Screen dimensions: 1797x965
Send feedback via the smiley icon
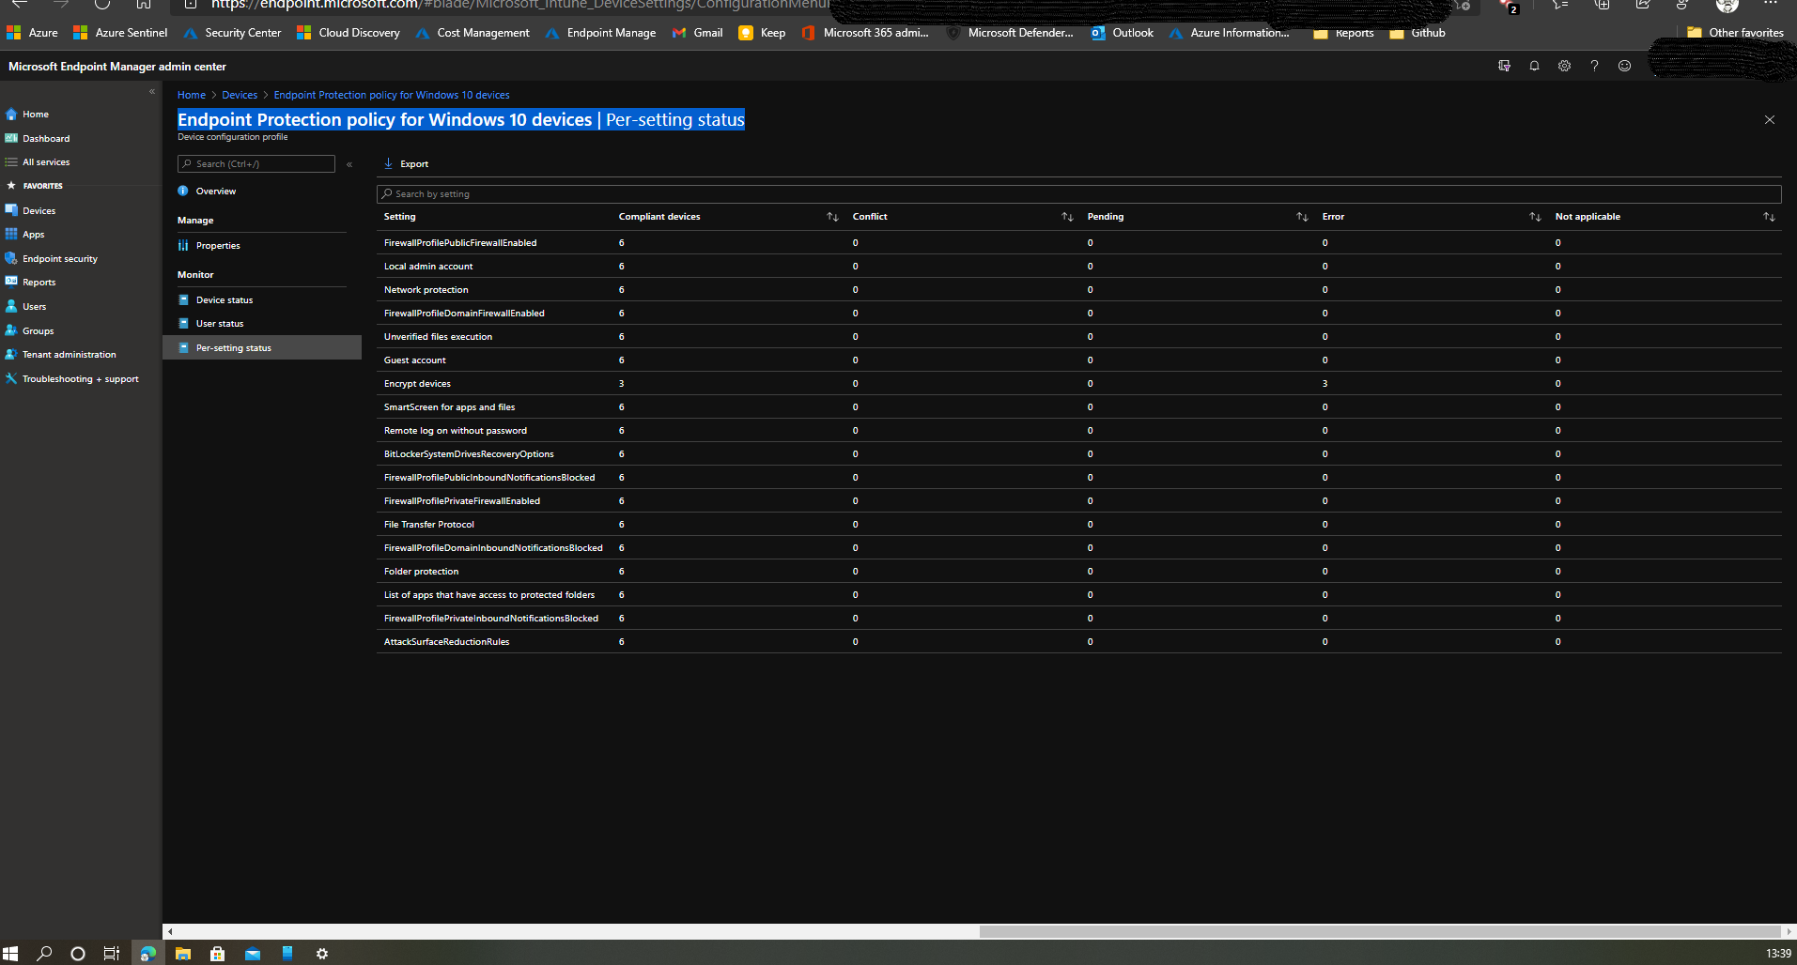coord(1624,66)
